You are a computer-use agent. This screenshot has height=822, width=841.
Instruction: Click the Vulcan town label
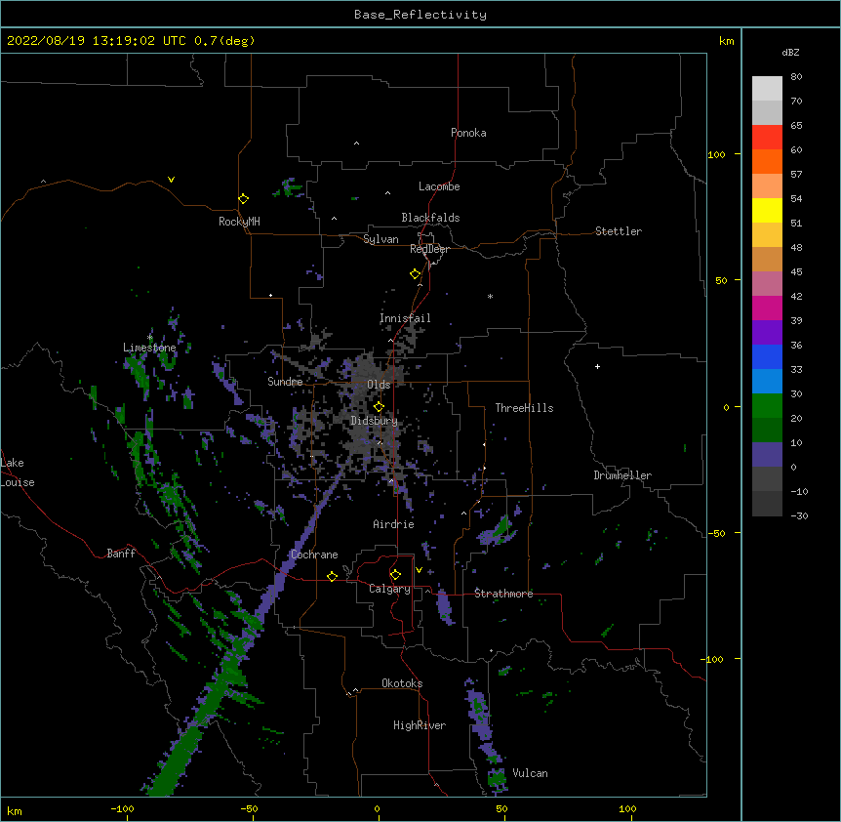pyautogui.click(x=530, y=773)
